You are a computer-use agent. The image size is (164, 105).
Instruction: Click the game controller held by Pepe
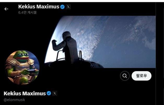click(x=32, y=71)
